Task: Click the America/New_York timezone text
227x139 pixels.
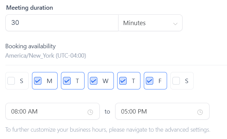Action: point(46,55)
